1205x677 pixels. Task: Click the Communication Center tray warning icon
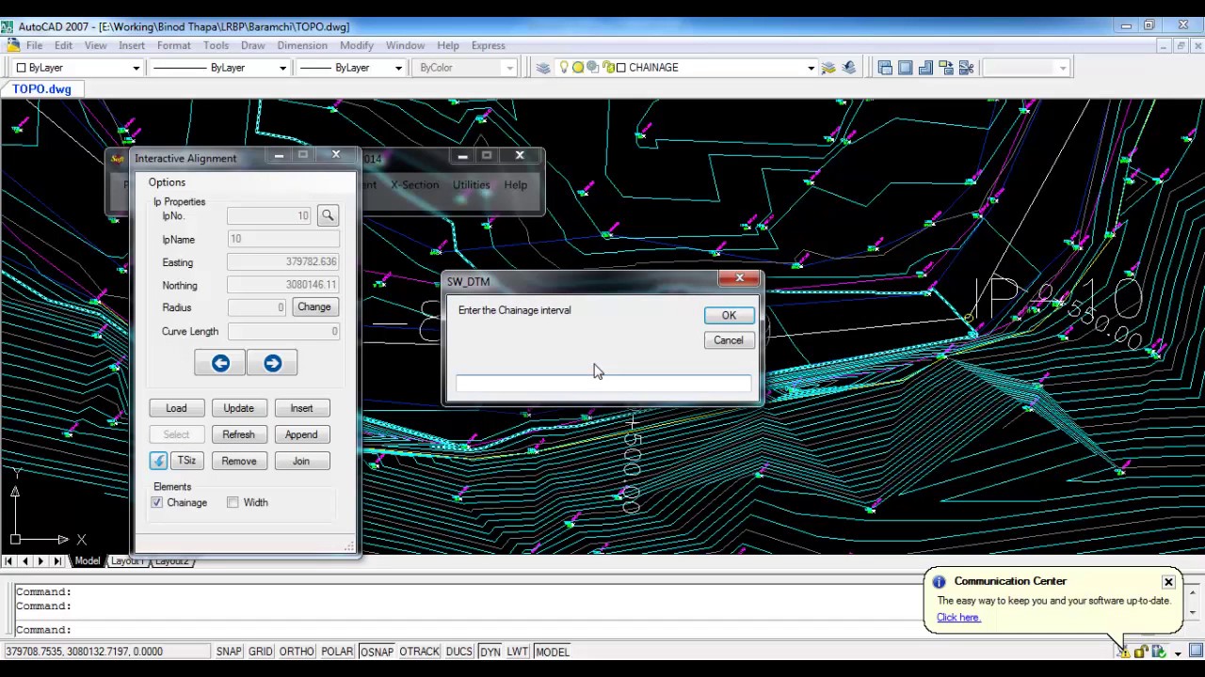[1123, 652]
